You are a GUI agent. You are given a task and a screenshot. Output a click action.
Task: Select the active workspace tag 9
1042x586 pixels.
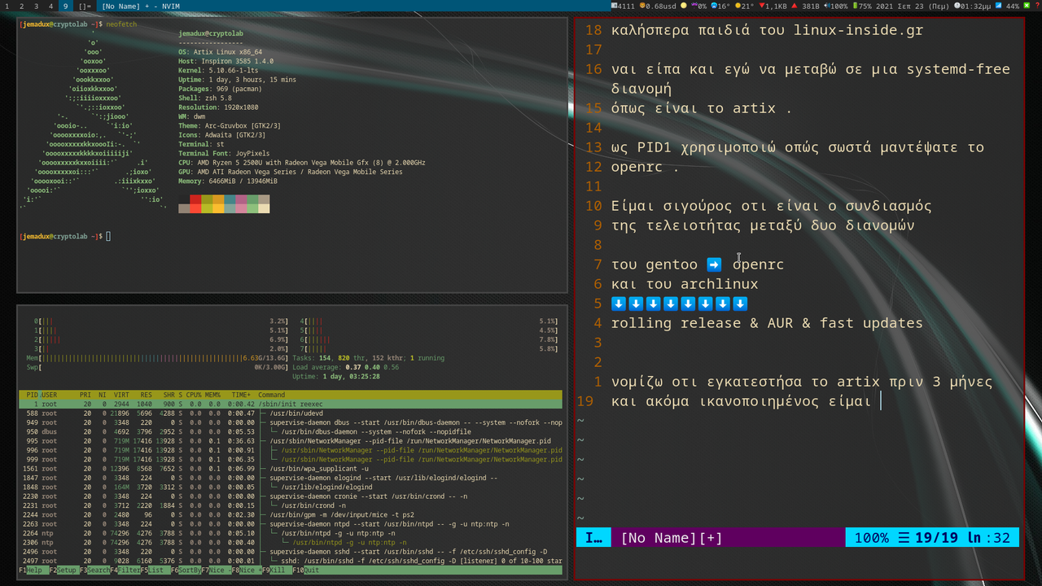click(66, 6)
